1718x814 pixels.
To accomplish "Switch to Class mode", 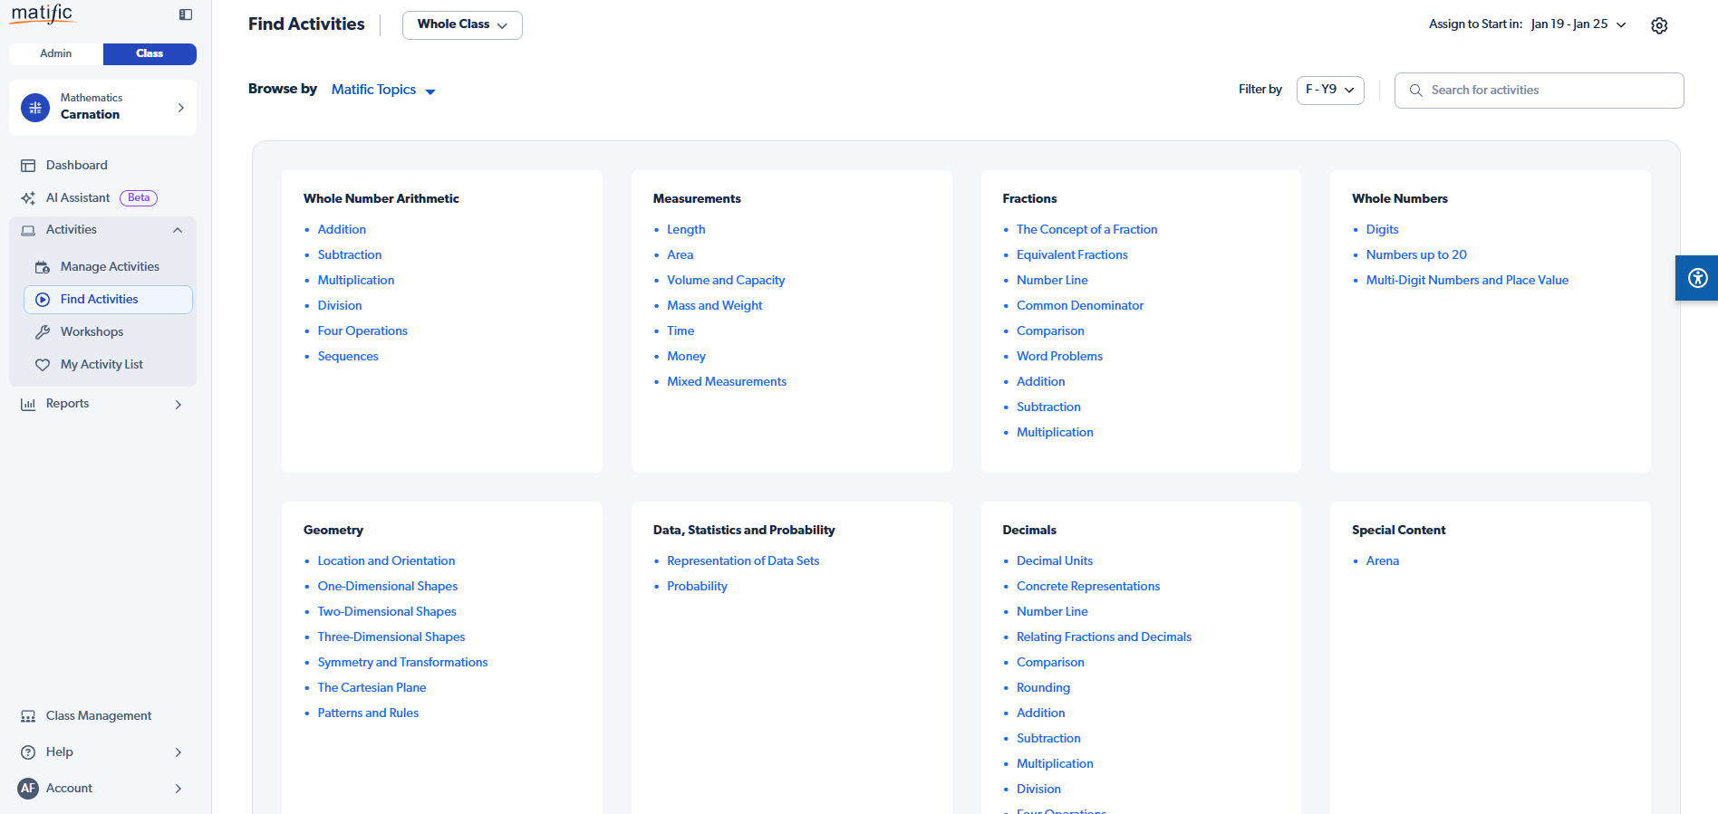I will [150, 53].
